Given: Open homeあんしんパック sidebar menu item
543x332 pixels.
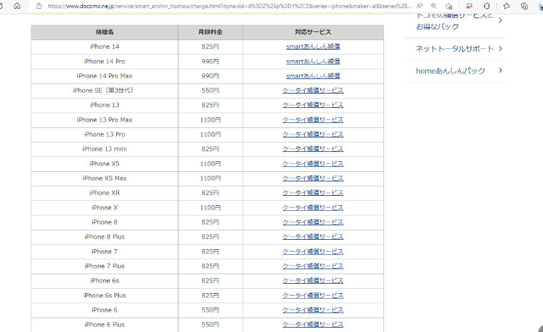Looking at the screenshot, I should [450, 71].
